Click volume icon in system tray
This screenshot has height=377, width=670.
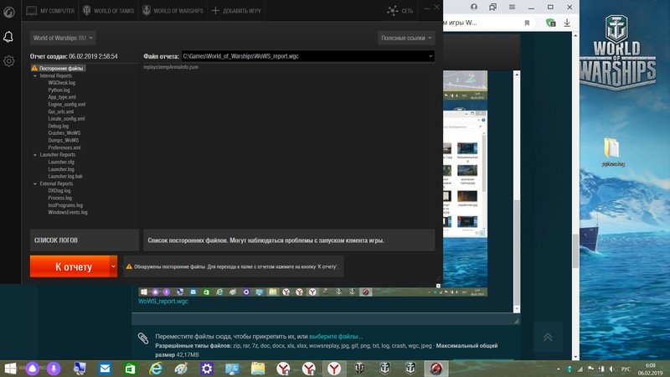pyautogui.click(x=612, y=369)
